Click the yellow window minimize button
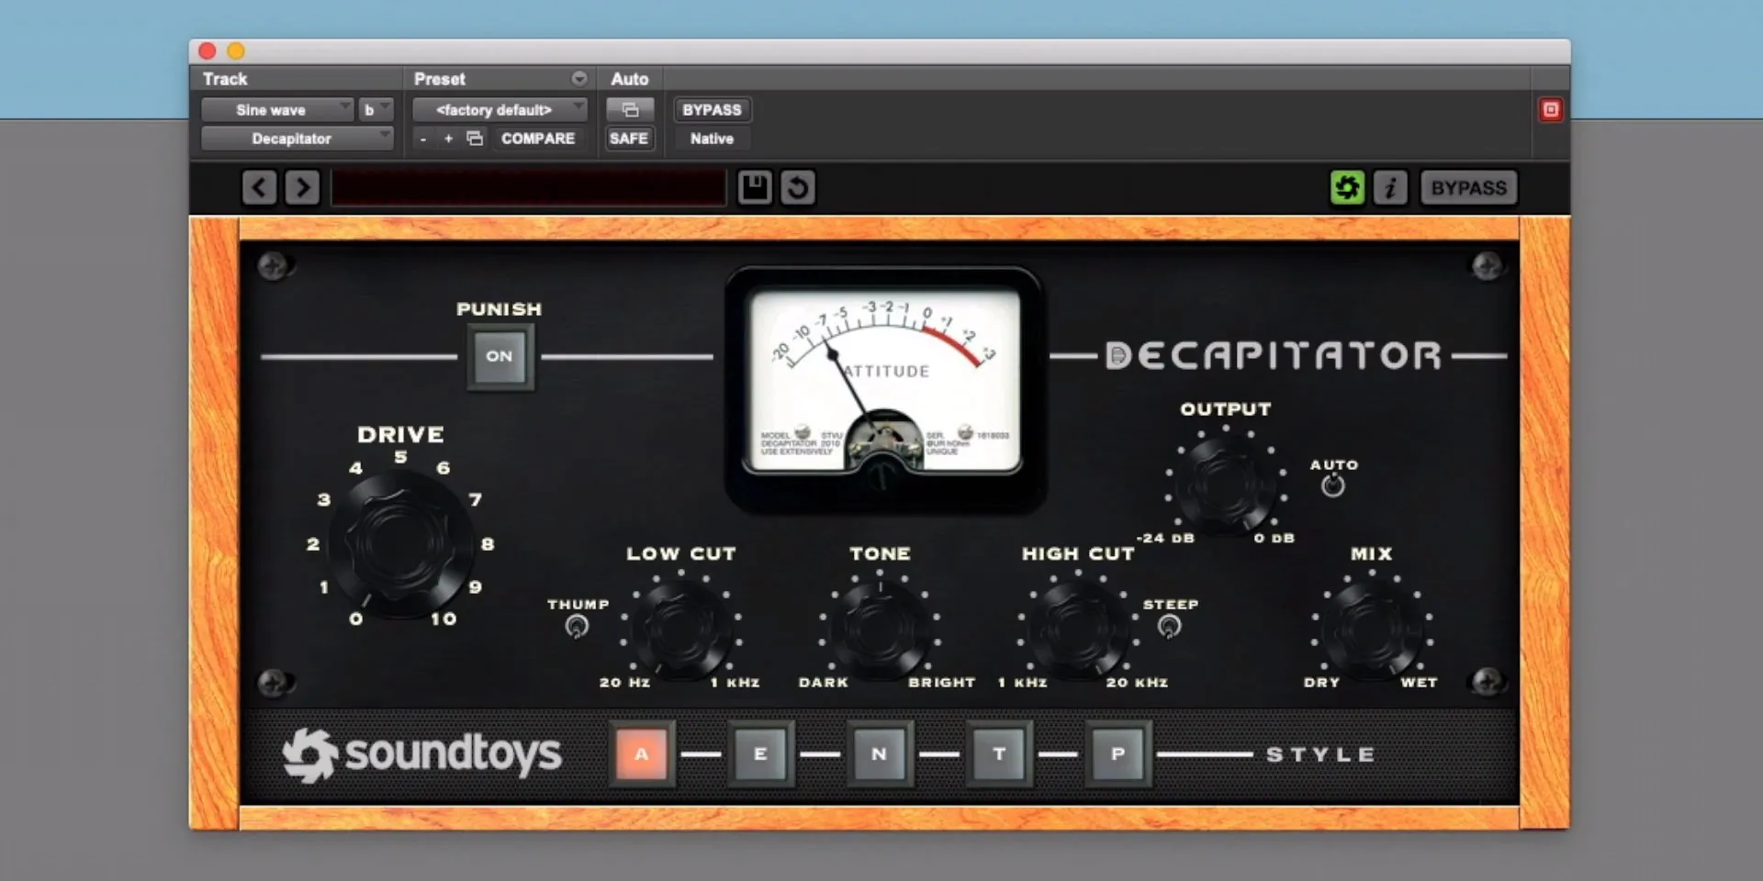 pyautogui.click(x=236, y=51)
